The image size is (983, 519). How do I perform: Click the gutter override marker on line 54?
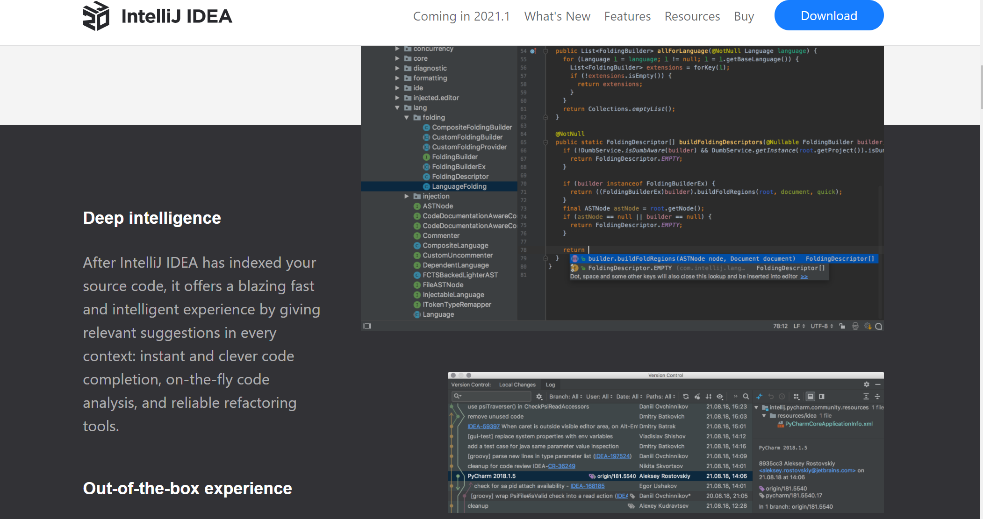(533, 51)
